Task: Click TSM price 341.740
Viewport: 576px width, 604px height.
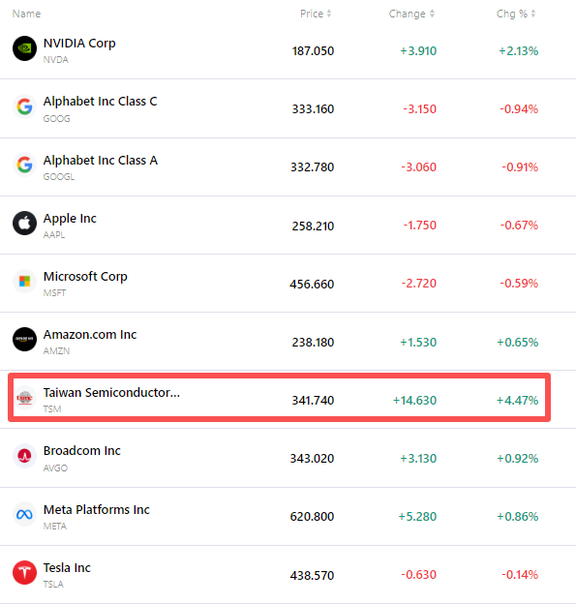Action: coord(313,401)
